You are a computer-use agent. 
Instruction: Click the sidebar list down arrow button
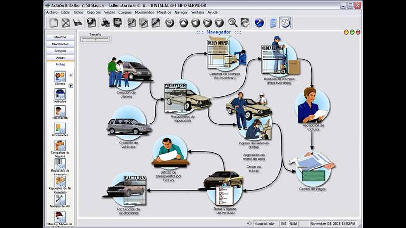point(71,85)
